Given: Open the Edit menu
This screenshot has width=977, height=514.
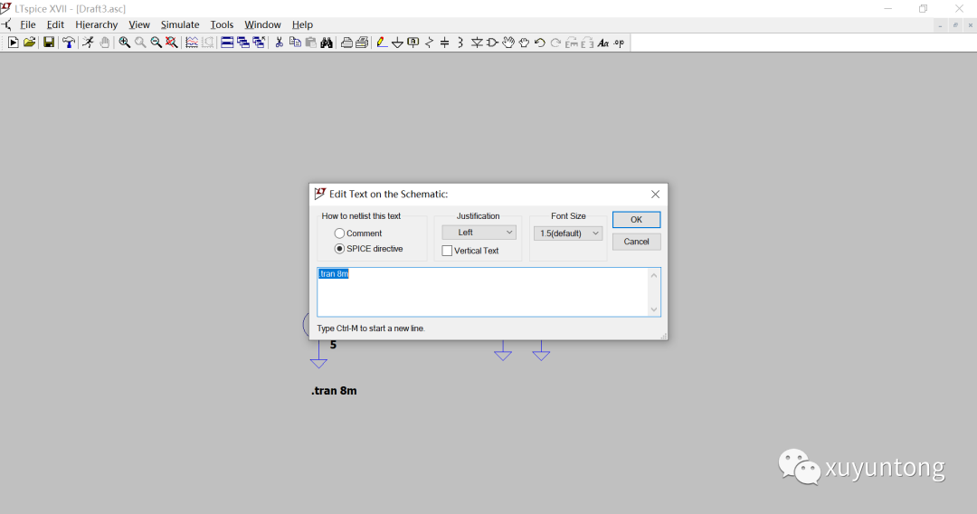Looking at the screenshot, I should point(55,24).
